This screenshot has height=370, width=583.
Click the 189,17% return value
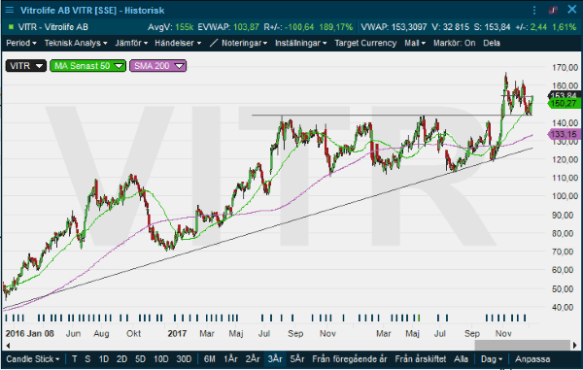pos(336,27)
